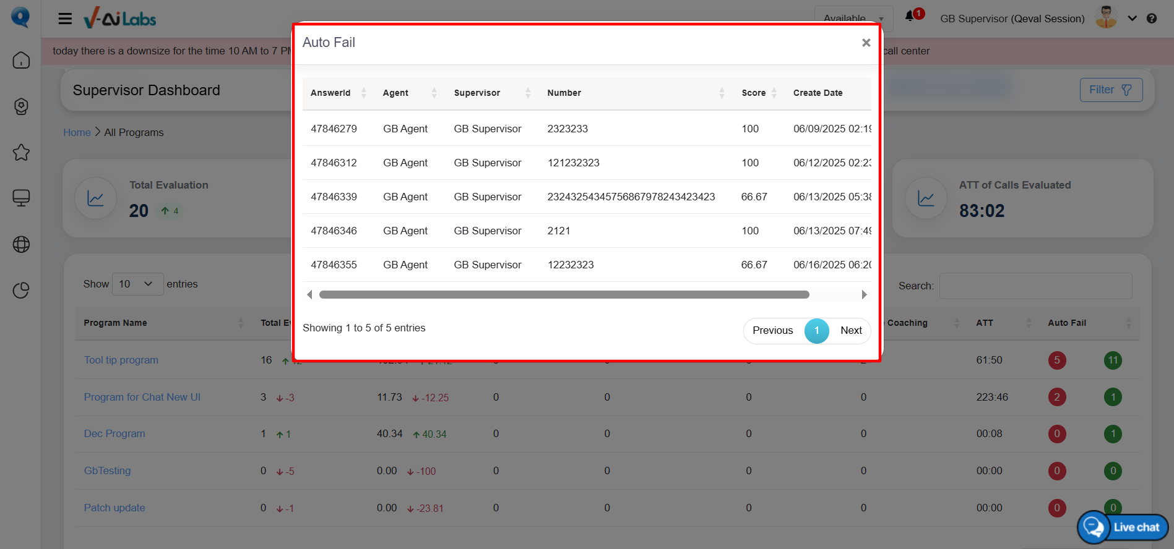Click the ATT of Calls Evaluated chart icon
This screenshot has width=1174, height=549.
tap(926, 198)
